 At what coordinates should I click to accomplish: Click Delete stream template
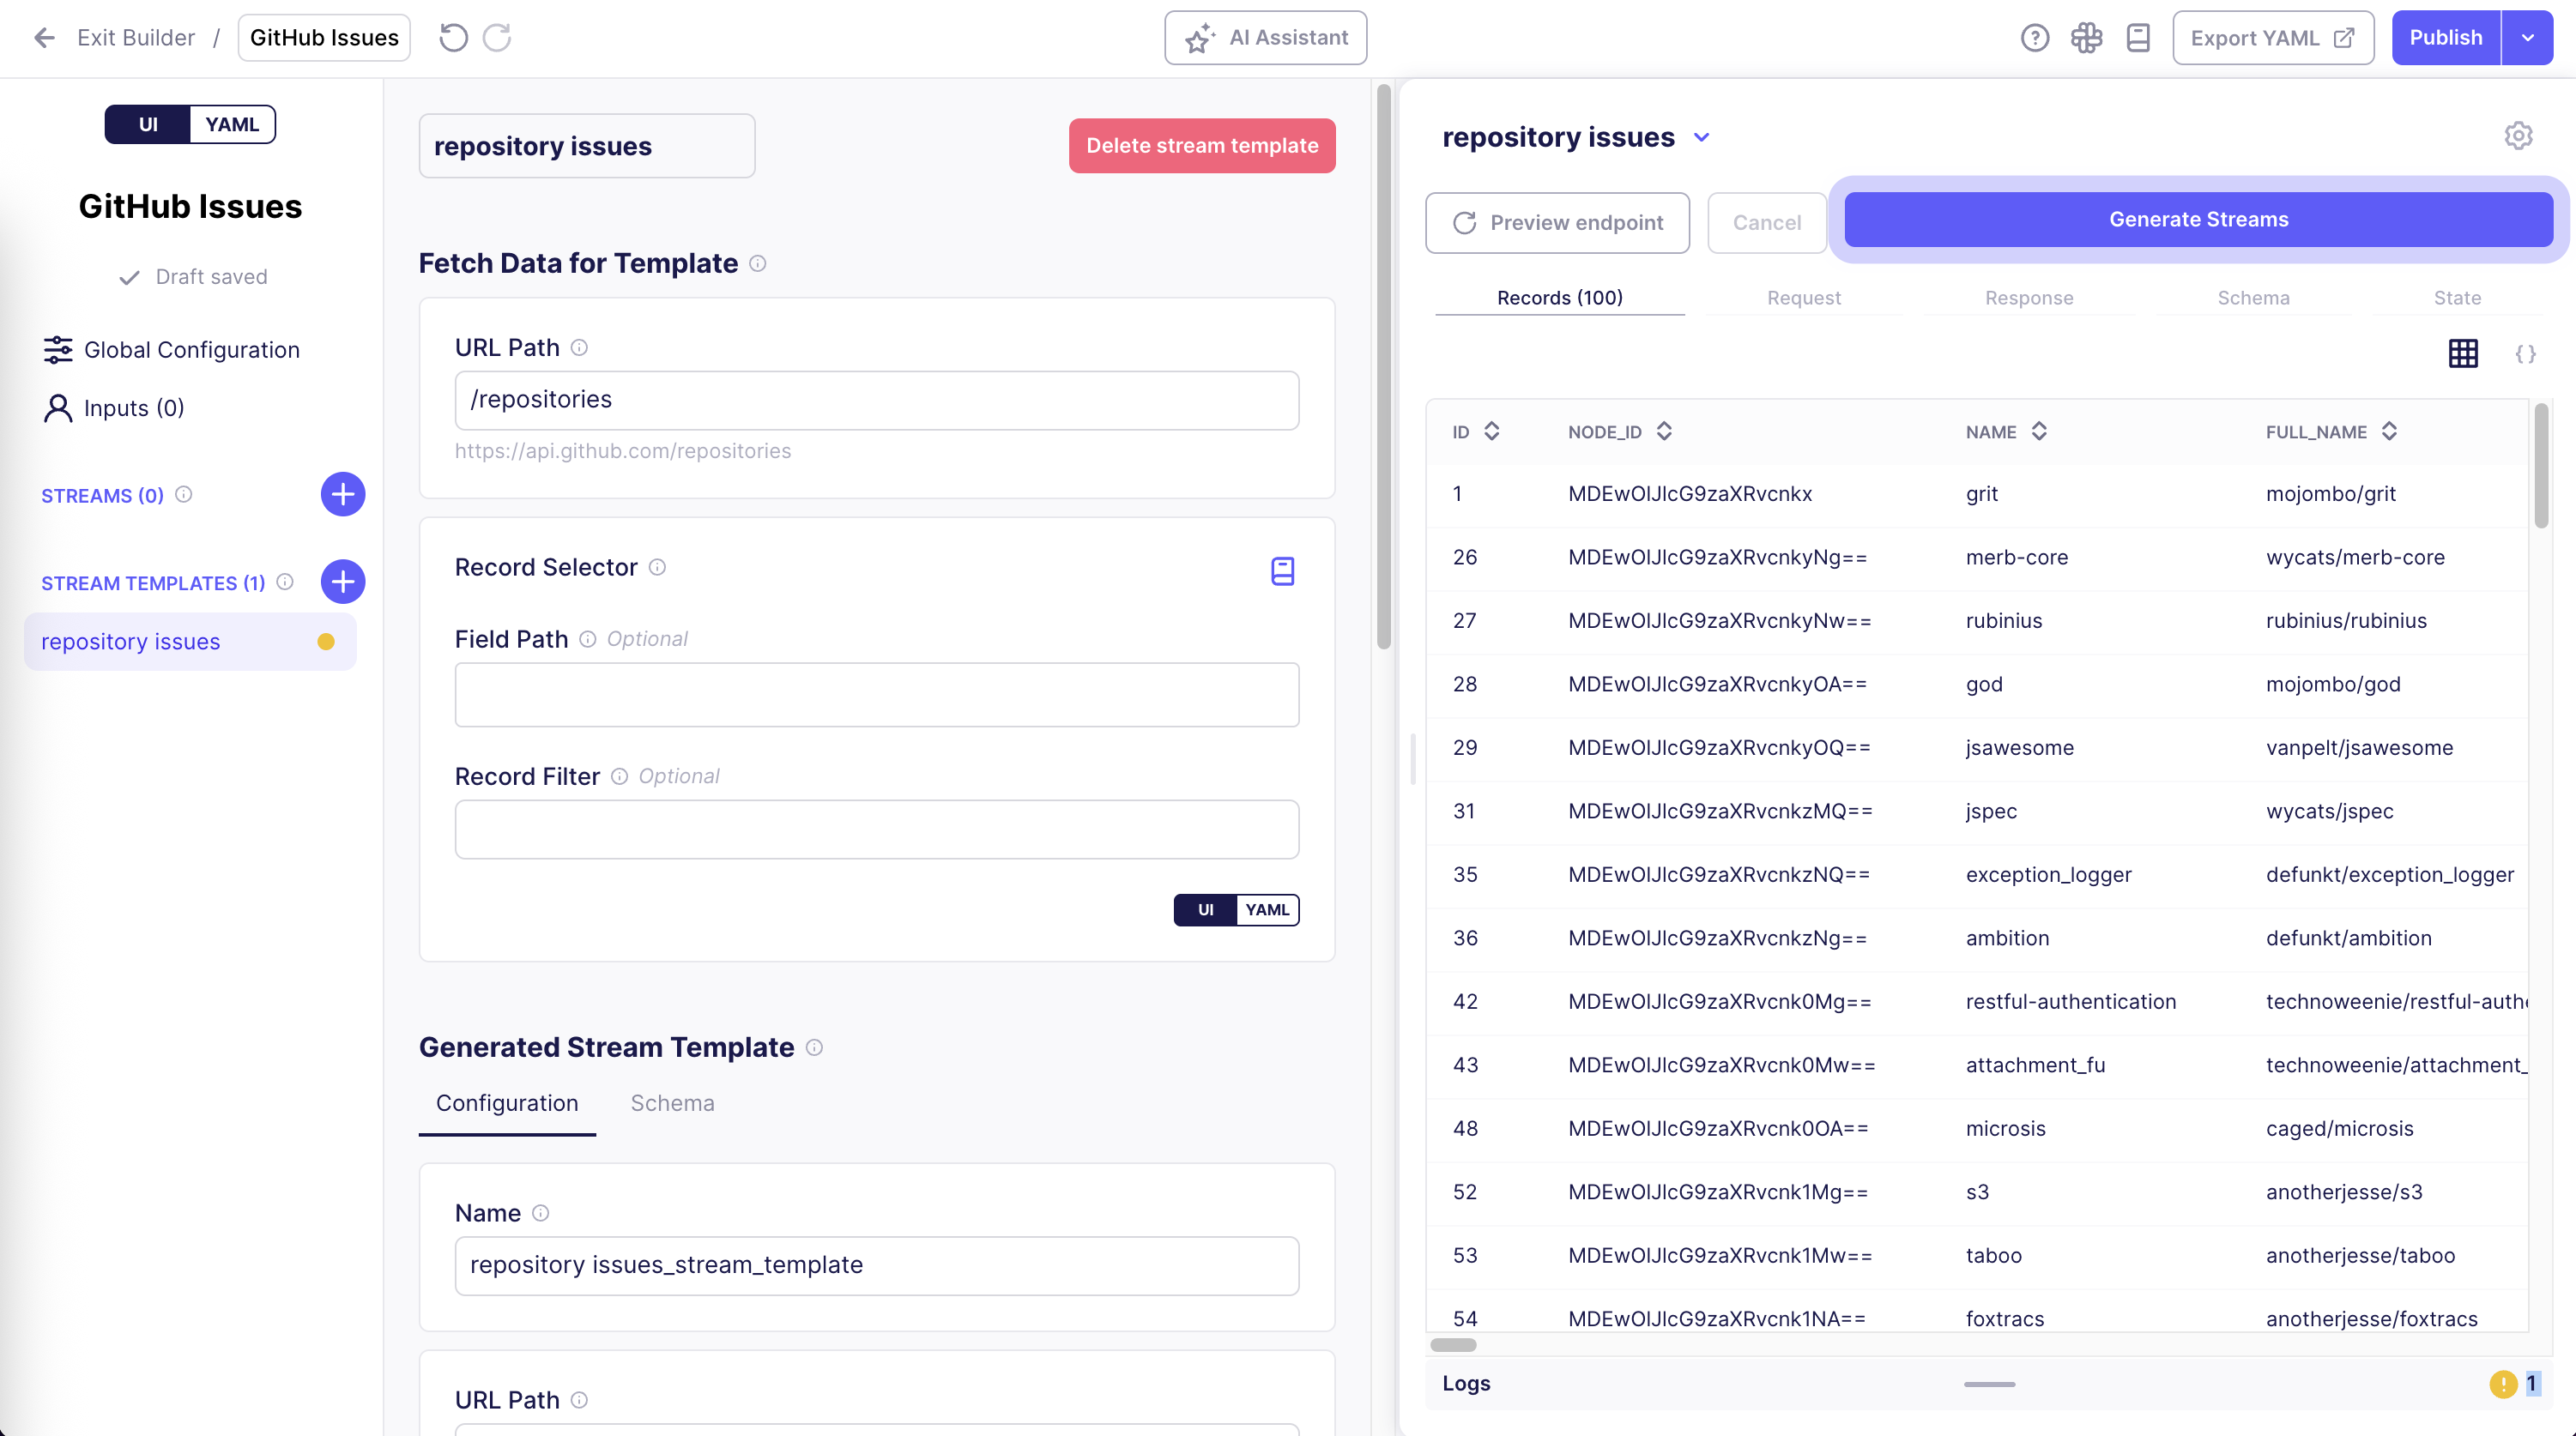pos(1202,145)
